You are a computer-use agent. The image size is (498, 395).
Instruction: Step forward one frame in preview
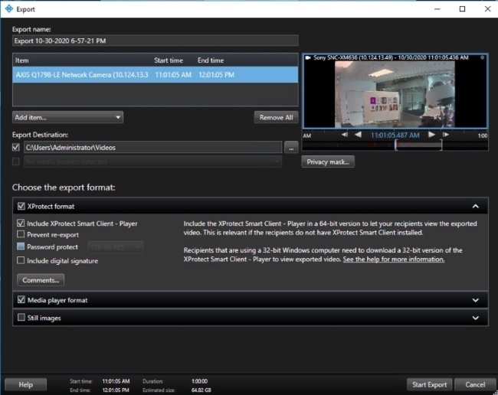coord(446,135)
